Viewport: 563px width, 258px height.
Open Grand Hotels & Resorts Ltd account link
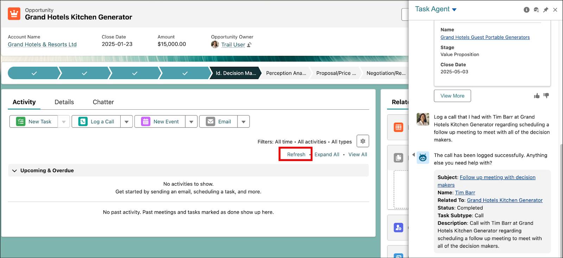pyautogui.click(x=42, y=44)
